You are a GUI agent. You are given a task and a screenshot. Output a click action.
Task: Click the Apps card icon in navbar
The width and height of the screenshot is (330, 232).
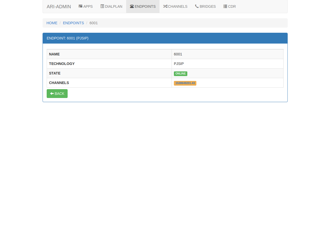pos(81,6)
